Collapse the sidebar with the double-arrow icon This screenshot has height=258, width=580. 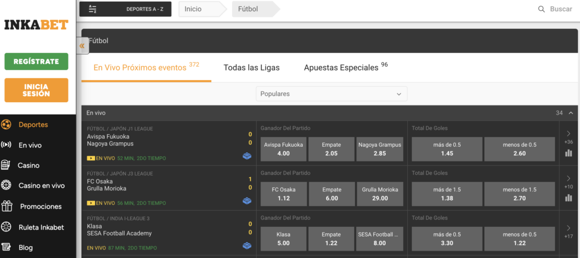point(83,46)
